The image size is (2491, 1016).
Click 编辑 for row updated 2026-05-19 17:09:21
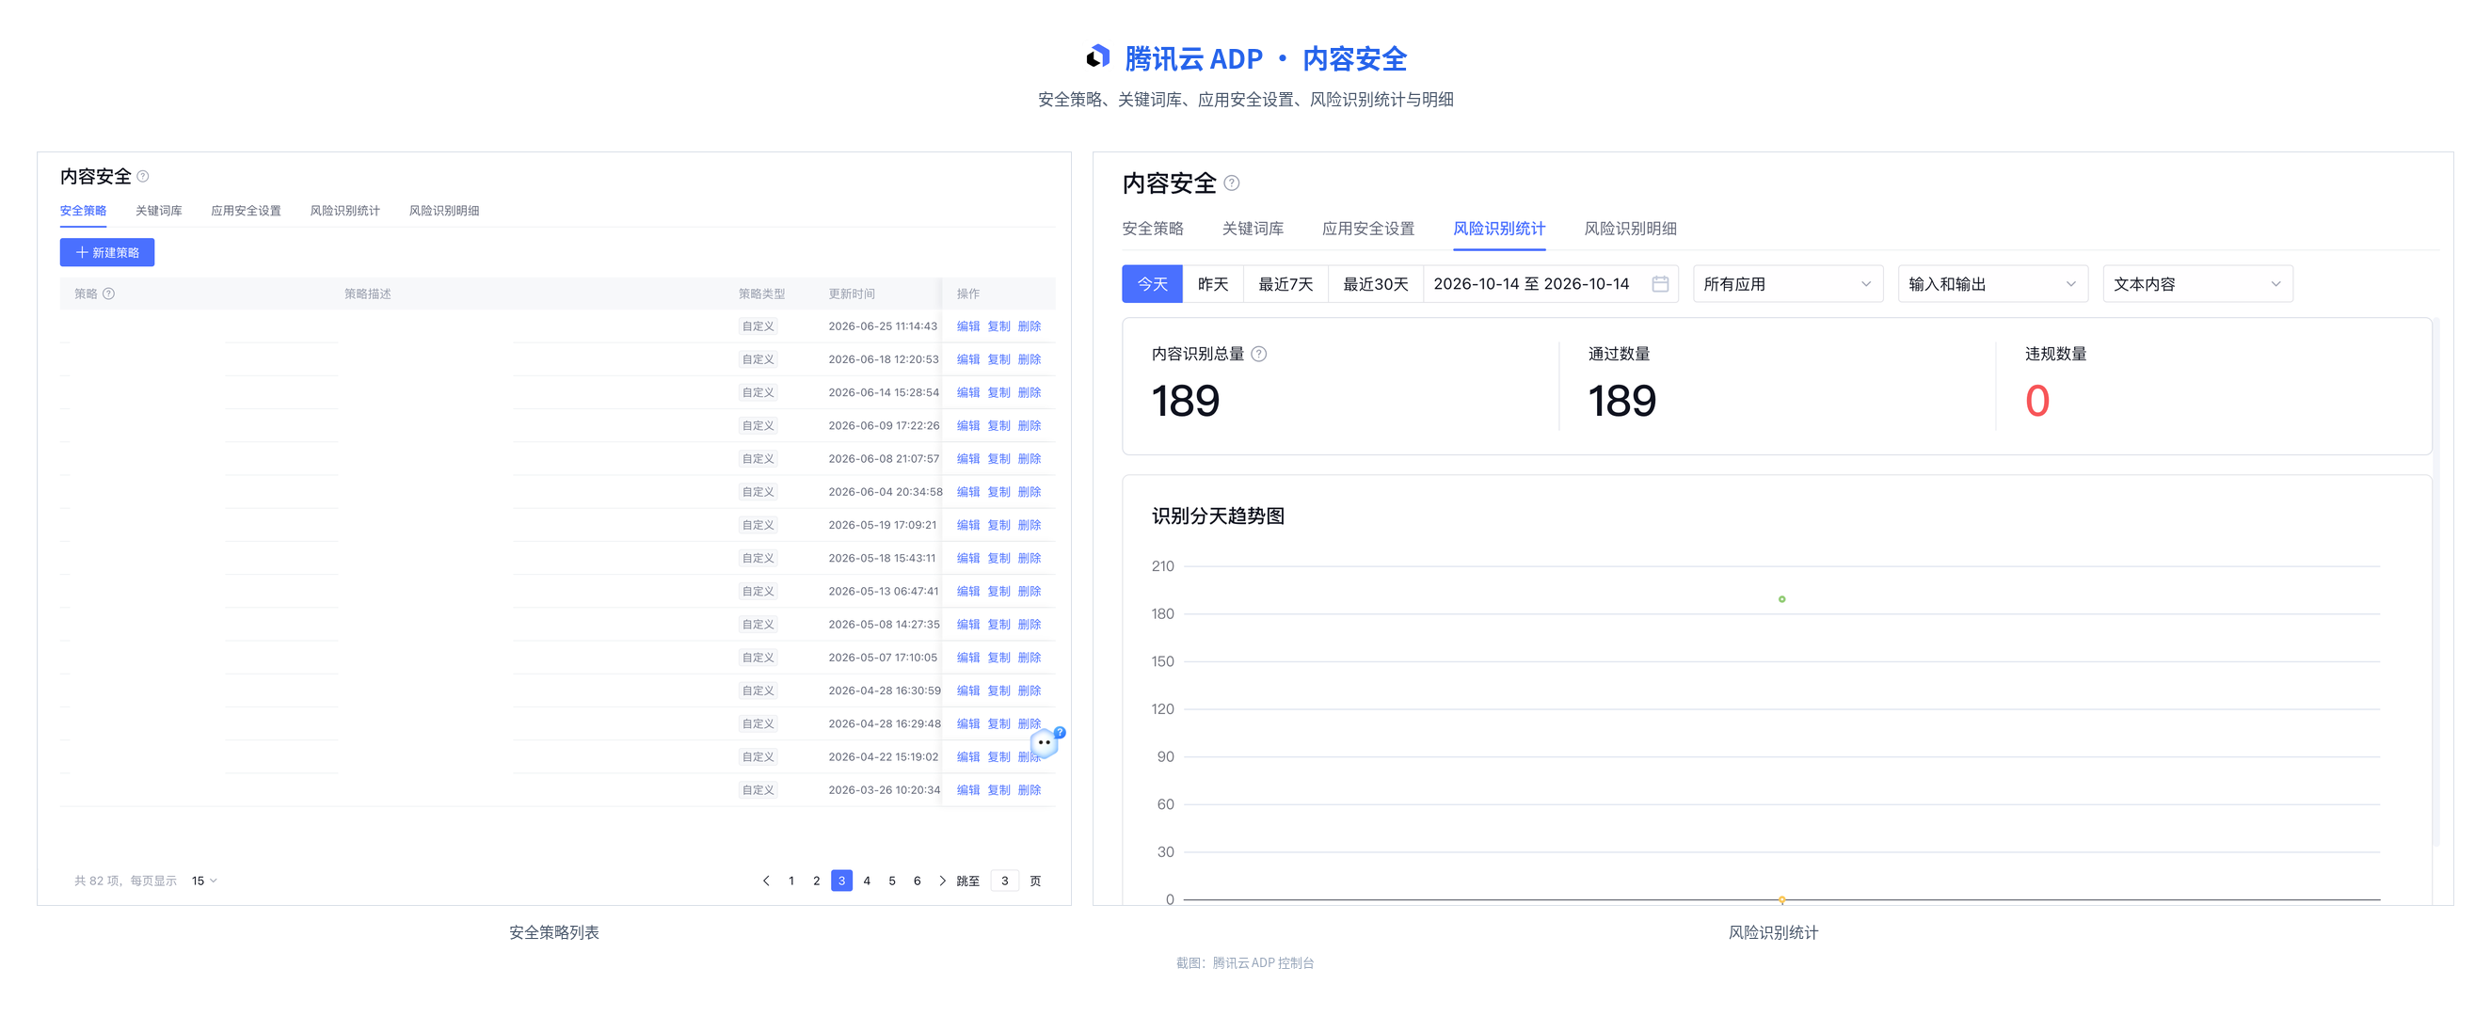click(968, 525)
